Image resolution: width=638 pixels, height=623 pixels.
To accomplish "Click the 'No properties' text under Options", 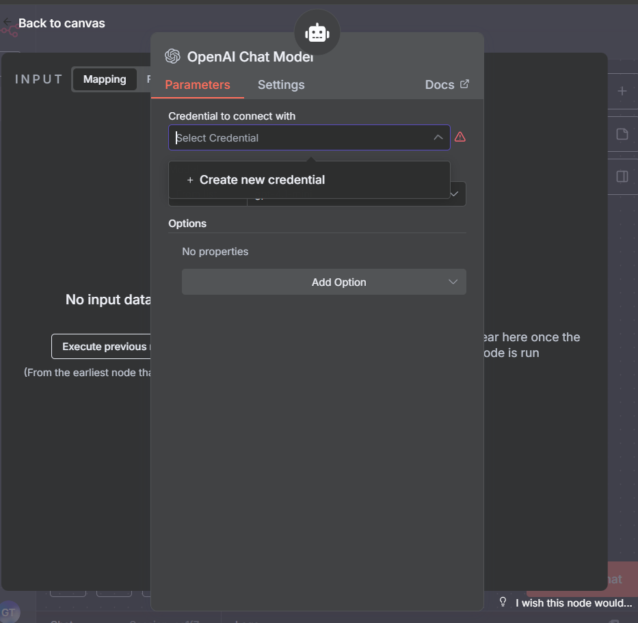I will point(215,252).
